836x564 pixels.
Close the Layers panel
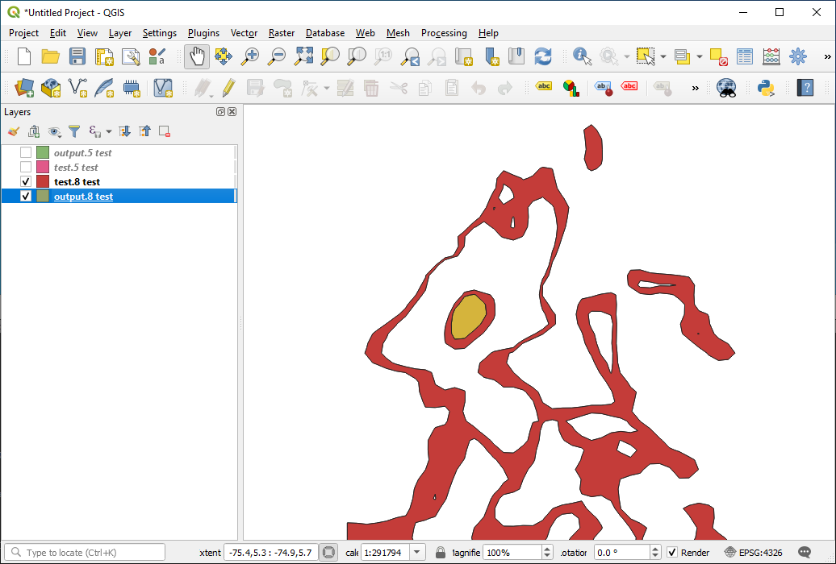[x=232, y=111]
